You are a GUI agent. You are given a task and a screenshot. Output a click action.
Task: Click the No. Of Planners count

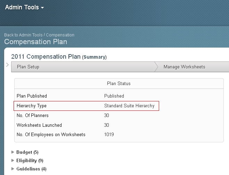(x=106, y=115)
